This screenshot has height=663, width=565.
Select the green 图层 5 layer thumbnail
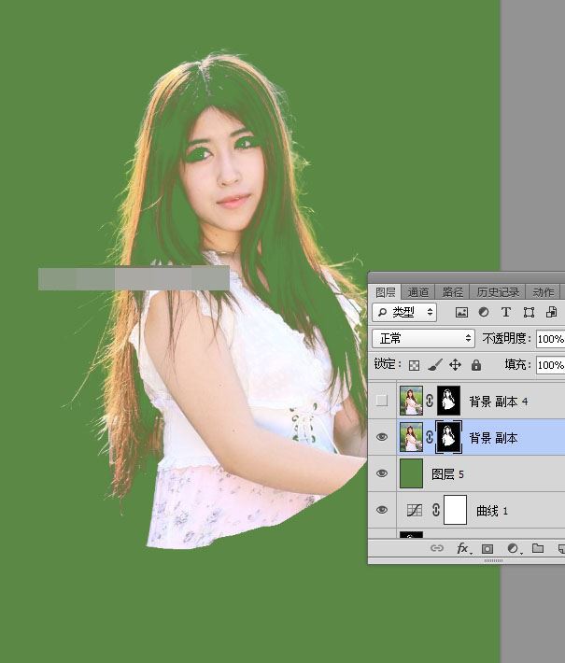click(x=411, y=473)
